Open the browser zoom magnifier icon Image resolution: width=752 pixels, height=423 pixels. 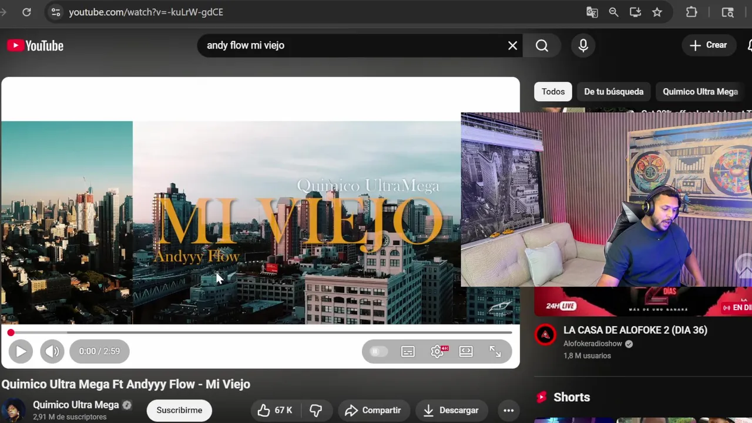(x=613, y=12)
